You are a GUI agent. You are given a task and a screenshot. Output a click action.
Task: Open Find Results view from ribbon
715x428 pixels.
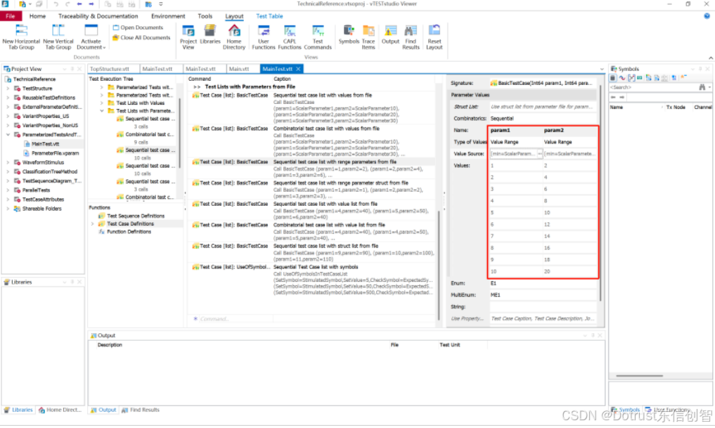[411, 37]
